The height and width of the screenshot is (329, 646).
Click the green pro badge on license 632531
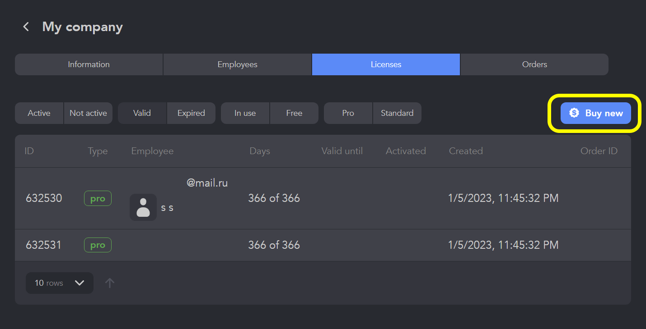tap(98, 245)
